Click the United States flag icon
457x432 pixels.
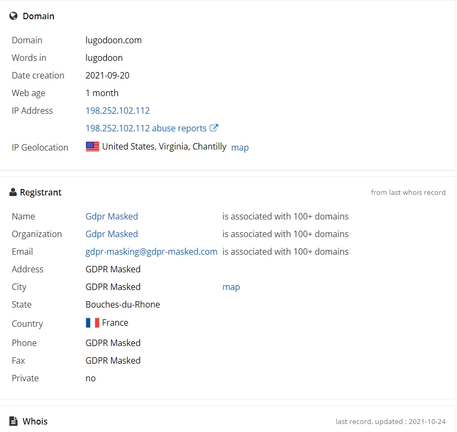[93, 147]
